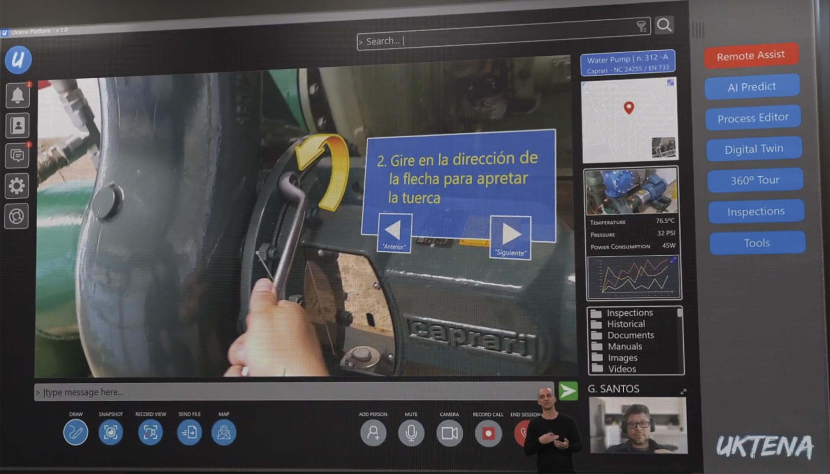The height and width of the screenshot is (474, 830).
Task: Open settings gear icon
Action: [17, 185]
